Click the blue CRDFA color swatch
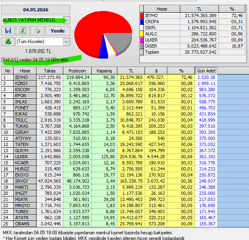Image resolution: width=249 pixels, height=240 pixels. [x=142, y=22]
